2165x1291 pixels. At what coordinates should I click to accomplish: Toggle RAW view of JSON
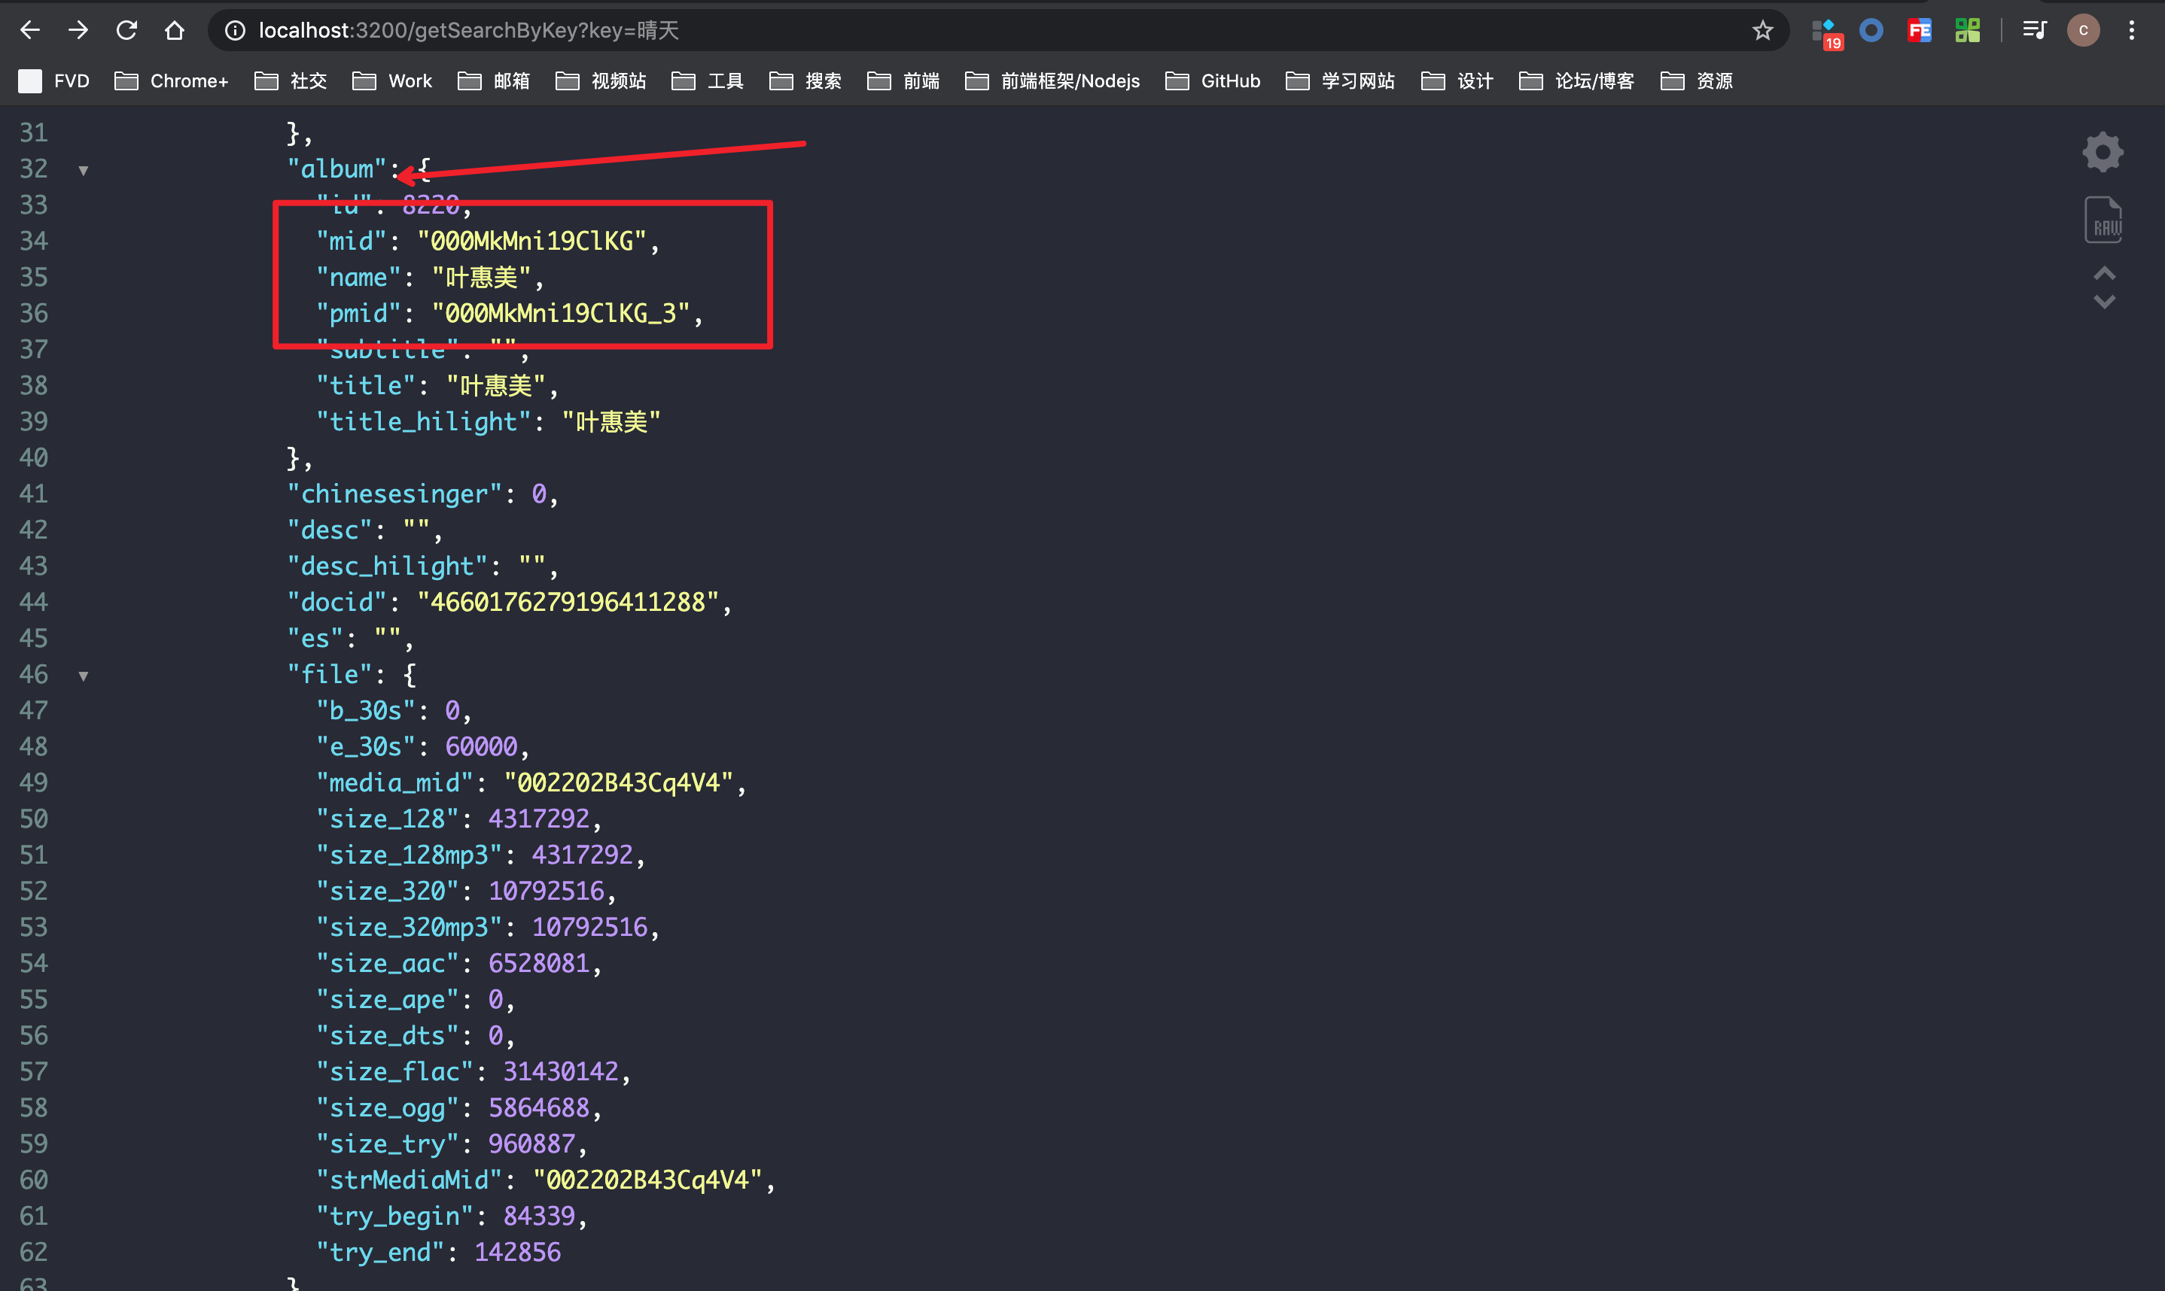[x=2103, y=220]
